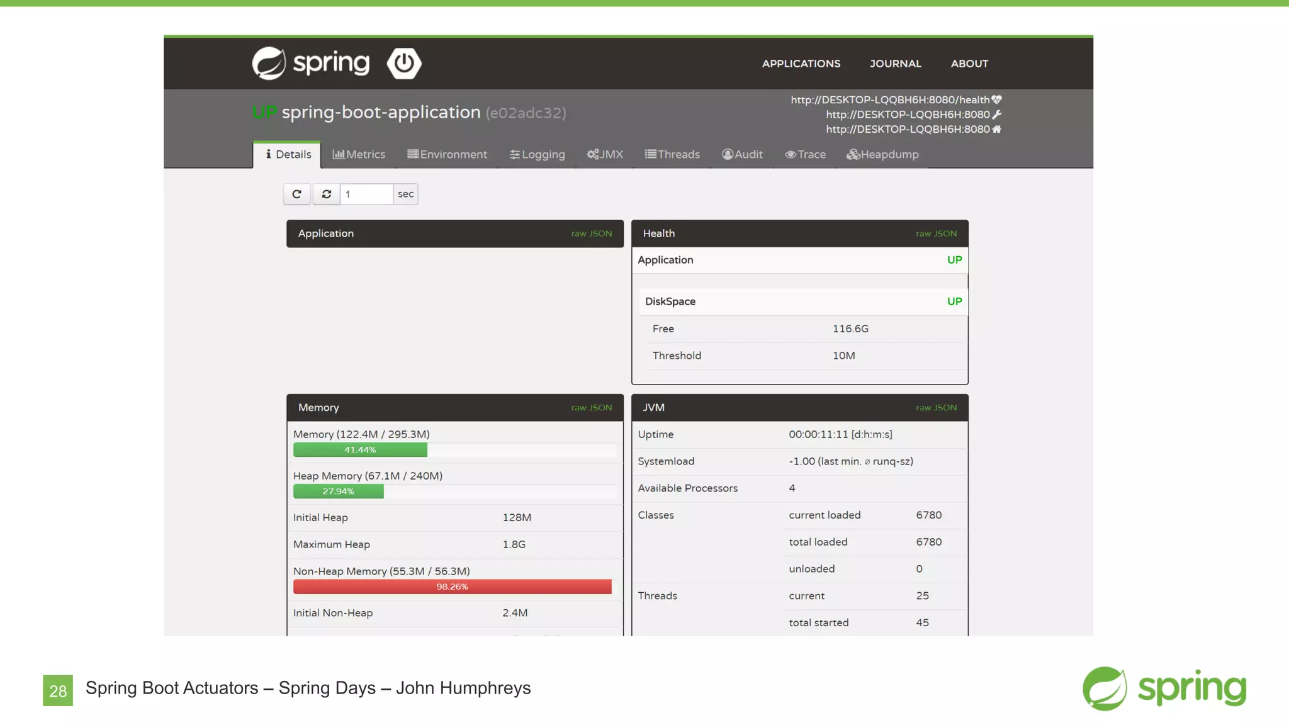Click raw JSON link in Health panel
This screenshot has width=1289, height=725.
point(936,233)
